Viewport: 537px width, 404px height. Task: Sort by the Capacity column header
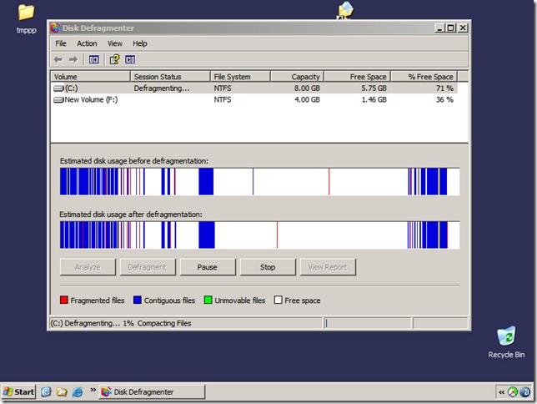pos(297,77)
